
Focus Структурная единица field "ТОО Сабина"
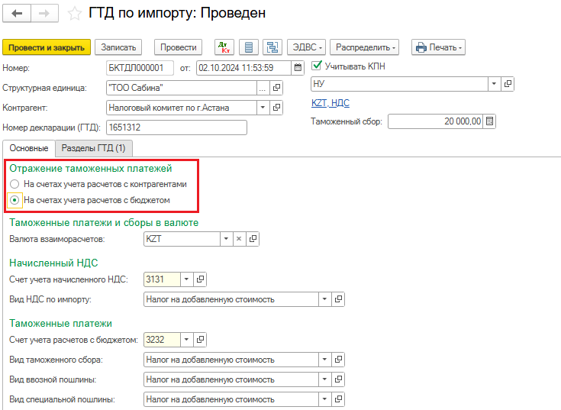(x=182, y=88)
